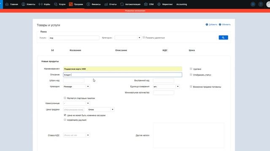Click the Услуга search input field
The width and height of the screenshot is (270, 151).
(74, 38)
